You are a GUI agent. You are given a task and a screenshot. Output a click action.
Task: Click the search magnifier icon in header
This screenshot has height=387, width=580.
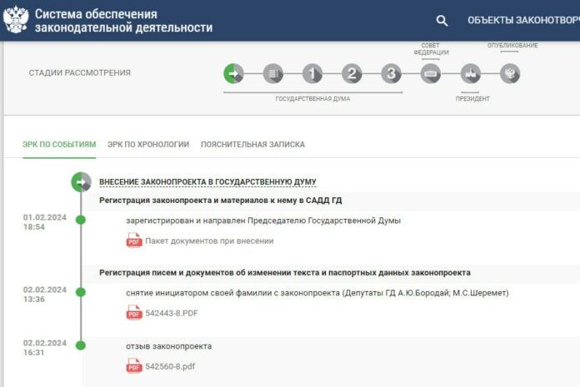click(442, 21)
